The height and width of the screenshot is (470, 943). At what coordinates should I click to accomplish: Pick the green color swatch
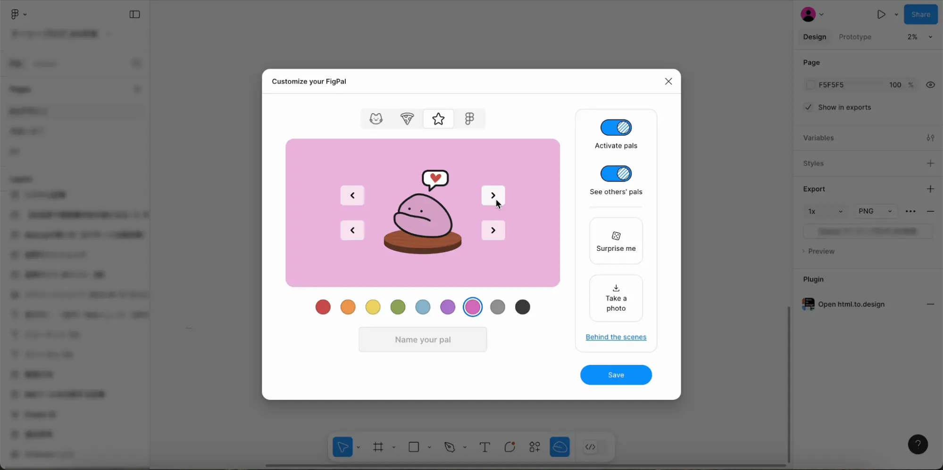coord(398,307)
